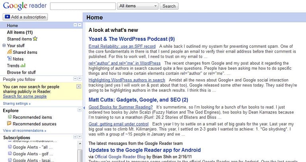Open People you follow options dropdown
Viewport: 306px width, 162px height.
click(x=80, y=79)
